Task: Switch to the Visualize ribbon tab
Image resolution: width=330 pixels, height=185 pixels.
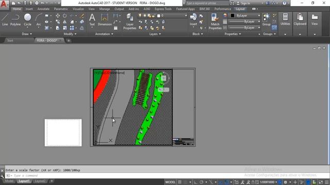Action: coord(78,9)
